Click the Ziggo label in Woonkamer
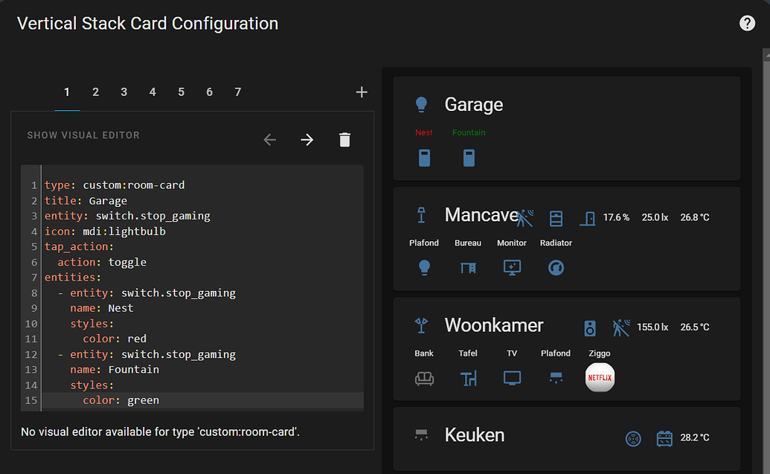Image resolution: width=770 pixels, height=474 pixels. pos(600,353)
